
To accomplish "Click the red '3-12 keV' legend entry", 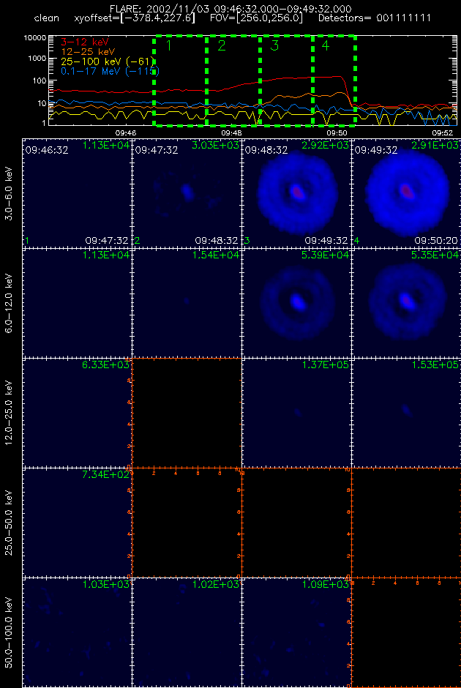I will 85,43.
